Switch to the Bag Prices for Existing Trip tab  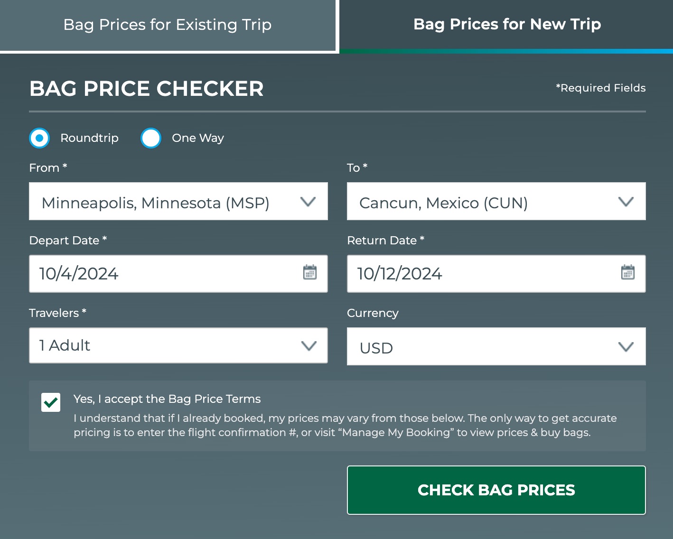tap(167, 25)
